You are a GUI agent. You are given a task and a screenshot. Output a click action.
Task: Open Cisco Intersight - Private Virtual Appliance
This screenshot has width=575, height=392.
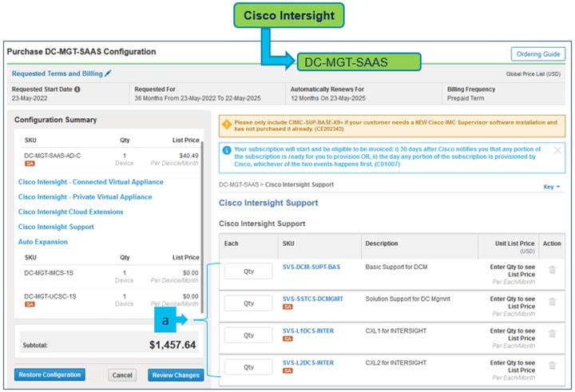pos(85,197)
